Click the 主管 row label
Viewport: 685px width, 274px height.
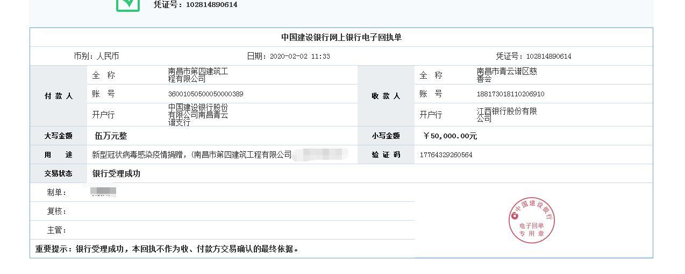point(57,230)
